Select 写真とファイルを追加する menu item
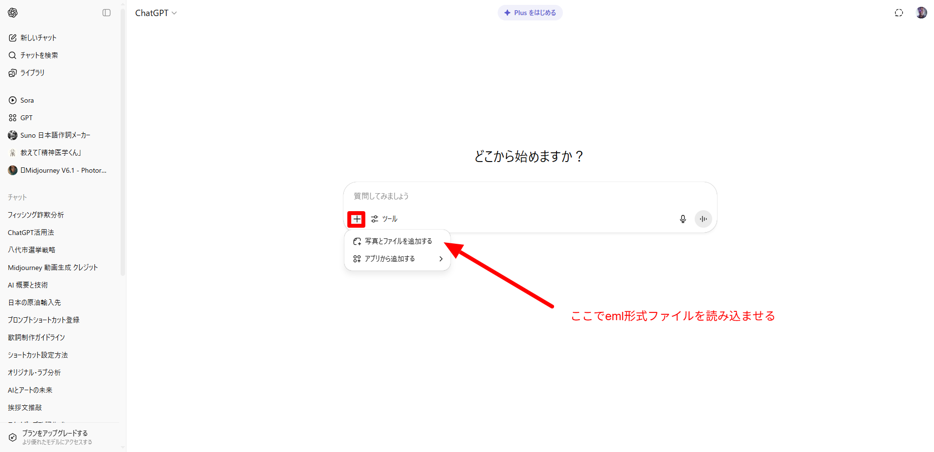The width and height of the screenshot is (934, 452). pyautogui.click(x=398, y=241)
